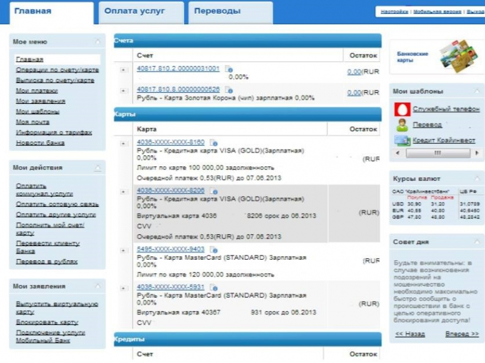Image resolution: width=485 pixels, height=363 pixels.
Task: Expand row of account 40817.810.8.00000000526
Action: (x=124, y=91)
